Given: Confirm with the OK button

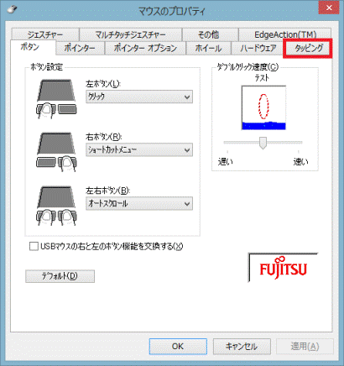Looking at the screenshot, I should click(x=178, y=347).
